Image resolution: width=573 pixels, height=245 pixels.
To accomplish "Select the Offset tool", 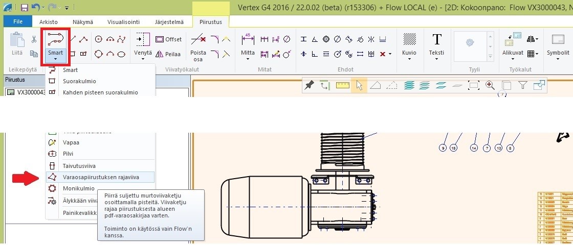I will coord(168,39).
